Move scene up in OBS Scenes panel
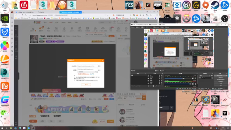This screenshot has height=130, width=231. (x=137, y=86)
